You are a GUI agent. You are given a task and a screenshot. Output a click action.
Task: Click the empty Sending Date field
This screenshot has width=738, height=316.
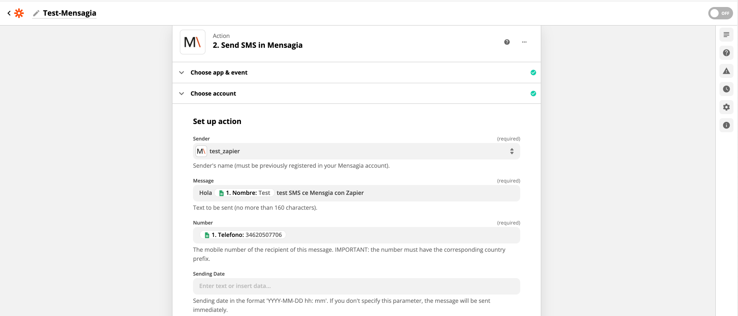[356, 286]
